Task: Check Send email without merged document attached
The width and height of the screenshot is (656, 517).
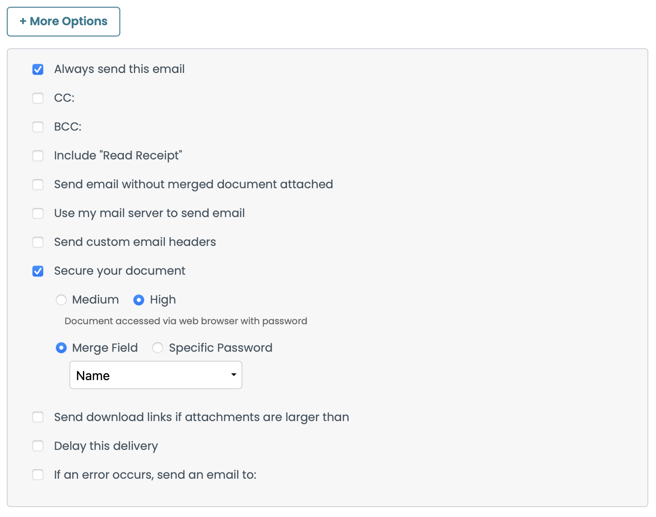Action: pos(38,185)
